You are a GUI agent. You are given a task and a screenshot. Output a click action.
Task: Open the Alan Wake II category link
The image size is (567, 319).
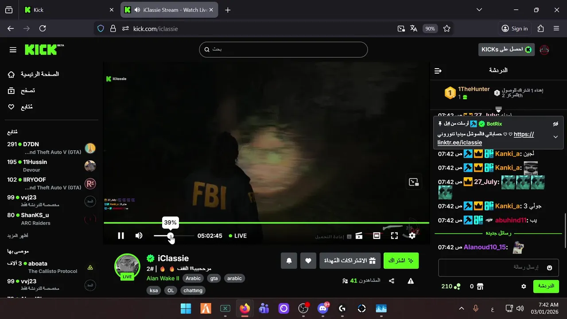click(x=163, y=278)
